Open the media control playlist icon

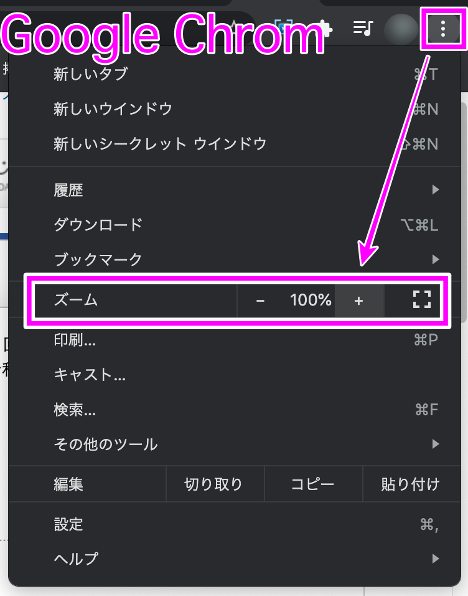point(363,28)
